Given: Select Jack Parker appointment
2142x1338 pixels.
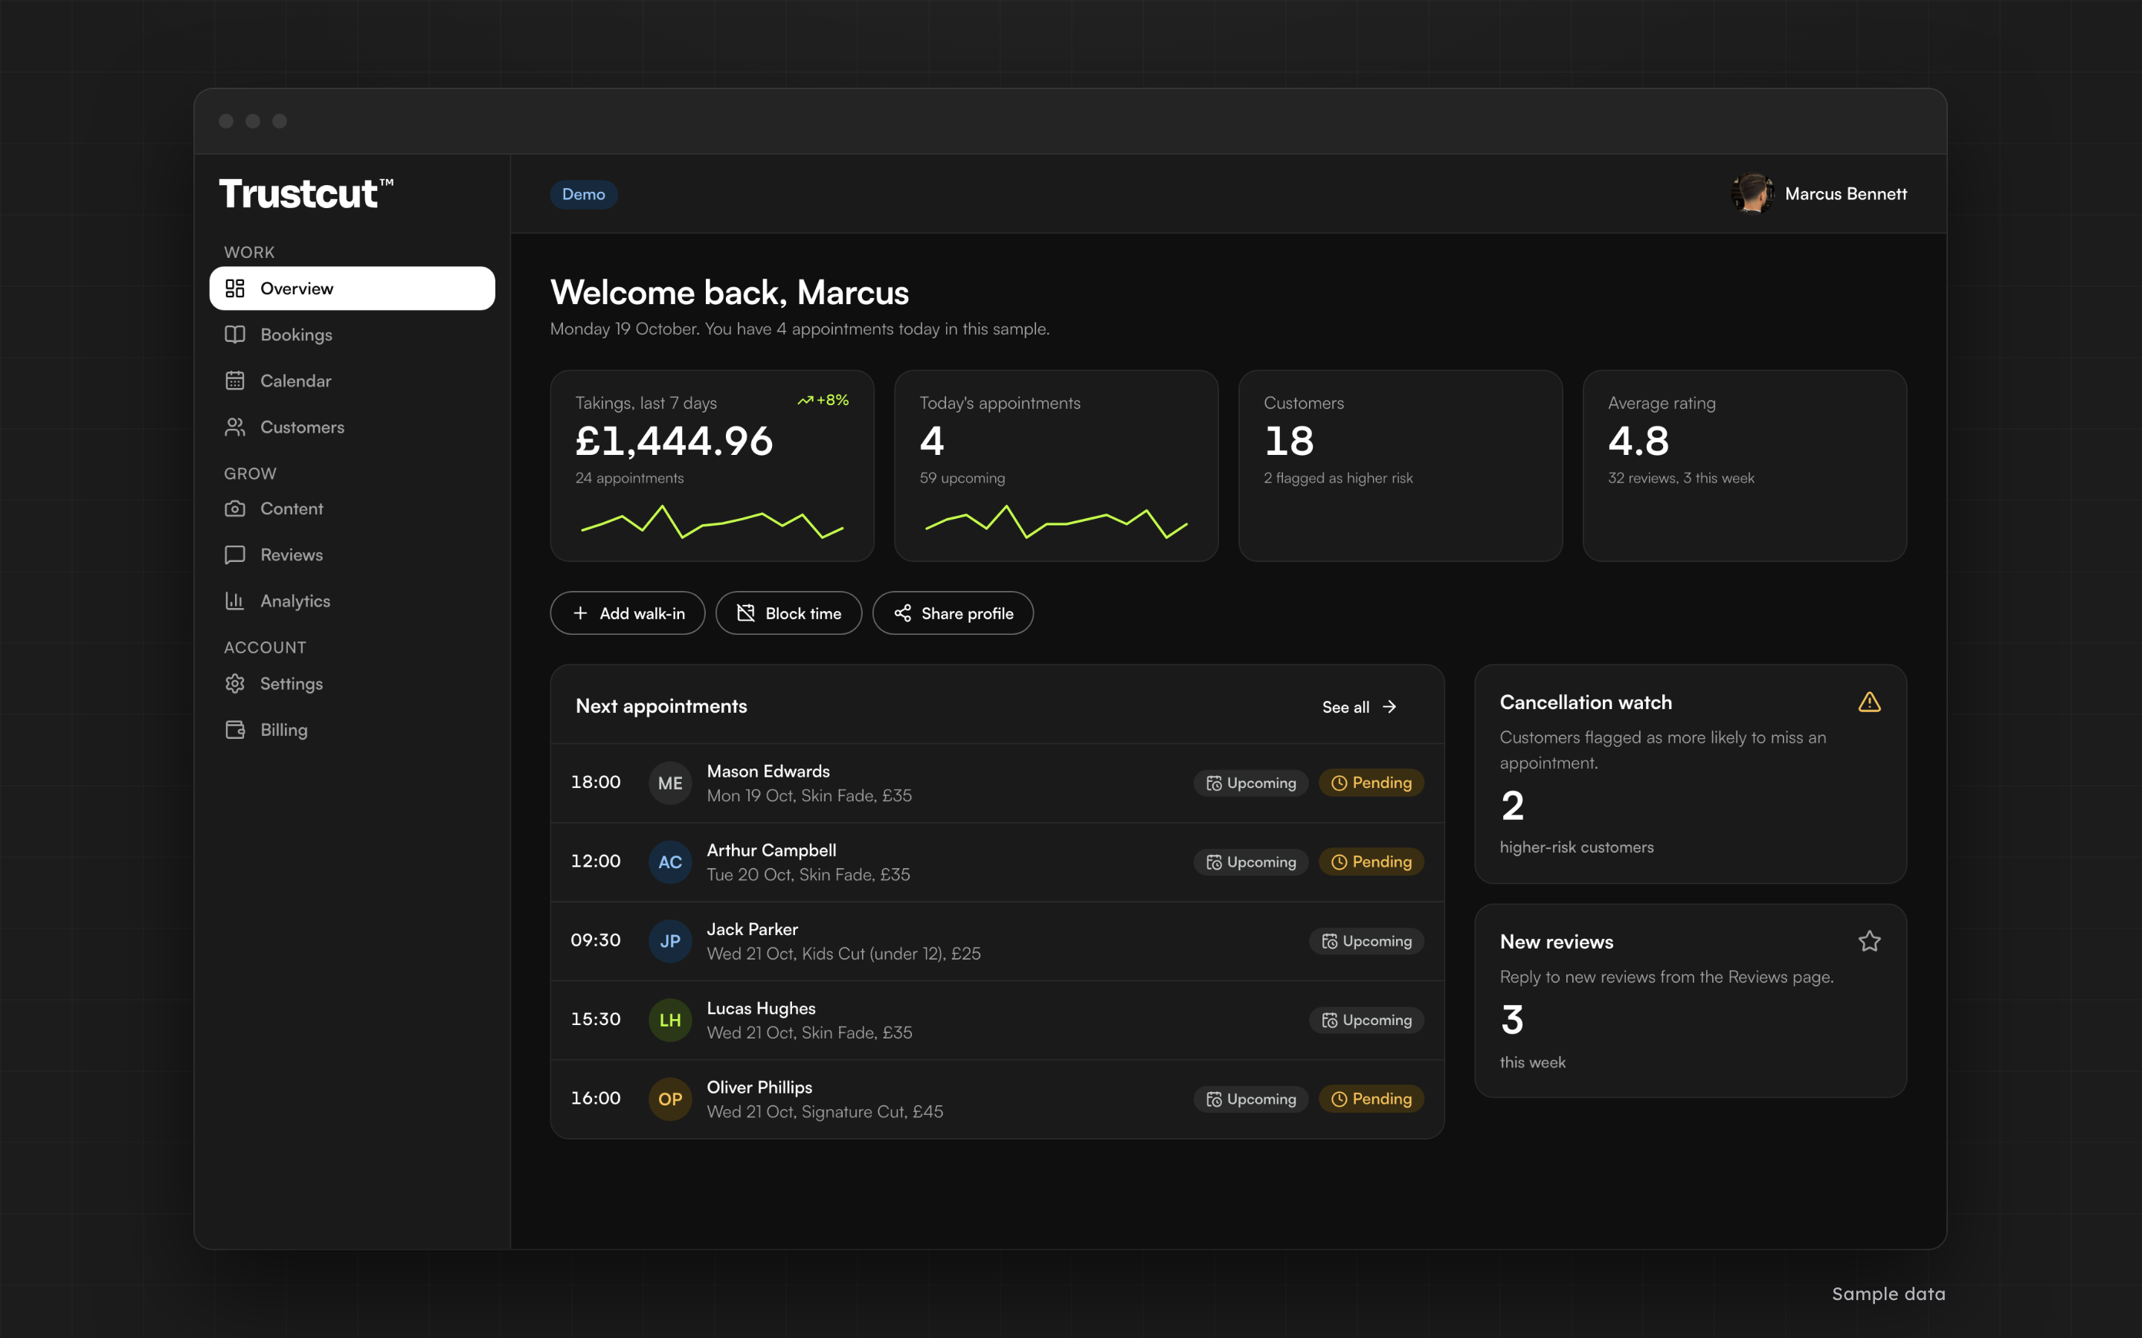Looking at the screenshot, I should (x=997, y=942).
